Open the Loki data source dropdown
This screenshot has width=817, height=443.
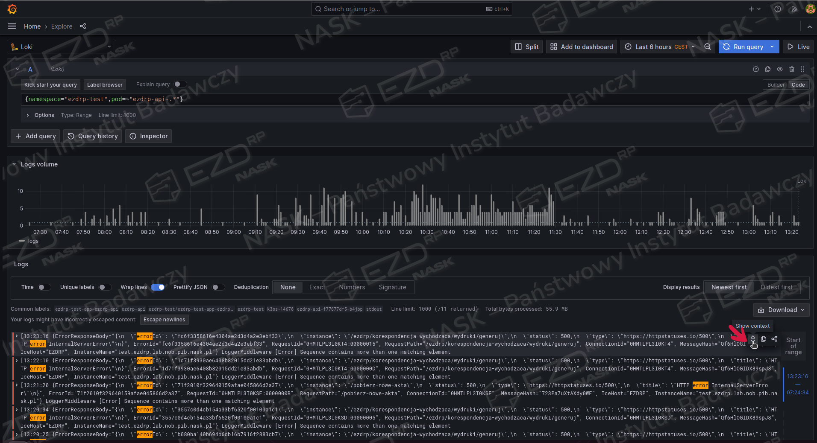[62, 47]
